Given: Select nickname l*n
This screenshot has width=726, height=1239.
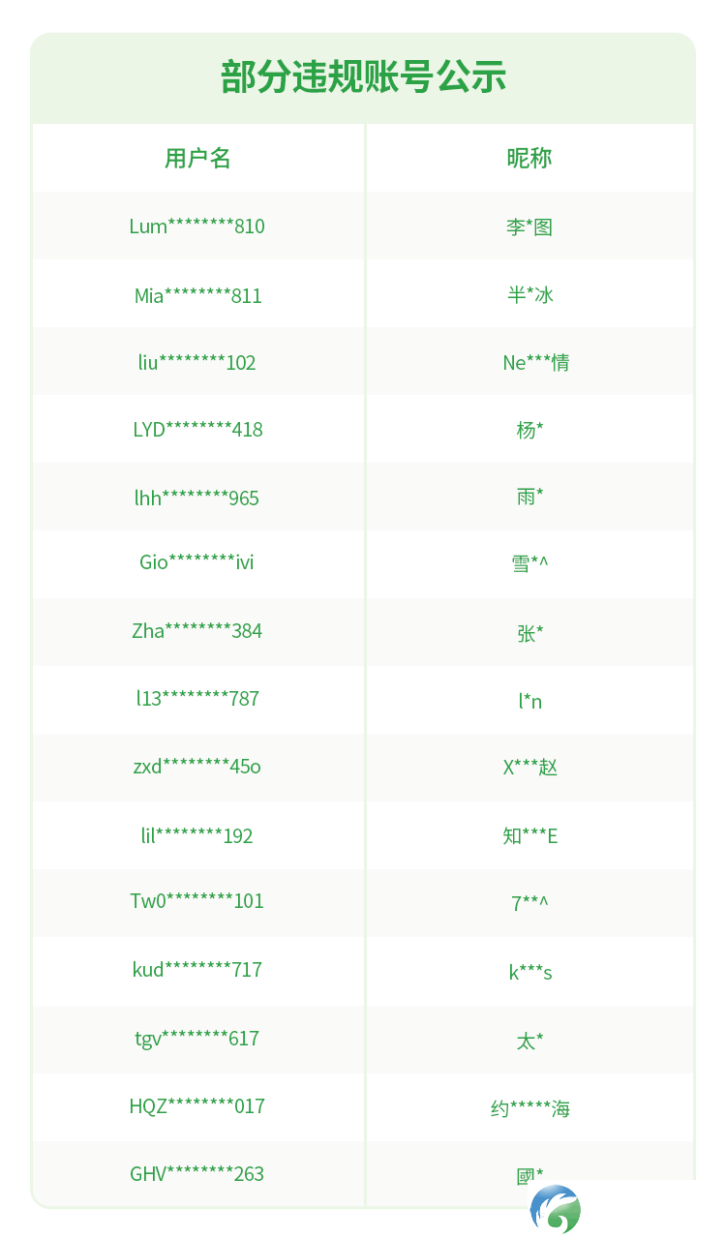Looking at the screenshot, I should tap(529, 701).
